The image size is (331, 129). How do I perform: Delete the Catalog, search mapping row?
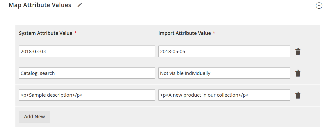pyautogui.click(x=298, y=73)
